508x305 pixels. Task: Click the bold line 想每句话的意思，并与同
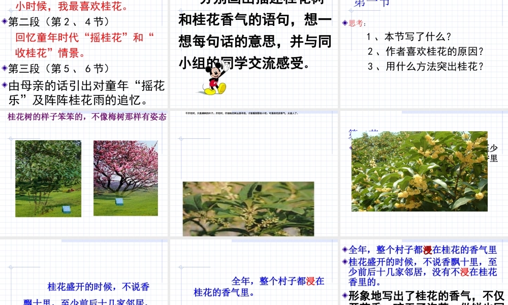(x=255, y=42)
